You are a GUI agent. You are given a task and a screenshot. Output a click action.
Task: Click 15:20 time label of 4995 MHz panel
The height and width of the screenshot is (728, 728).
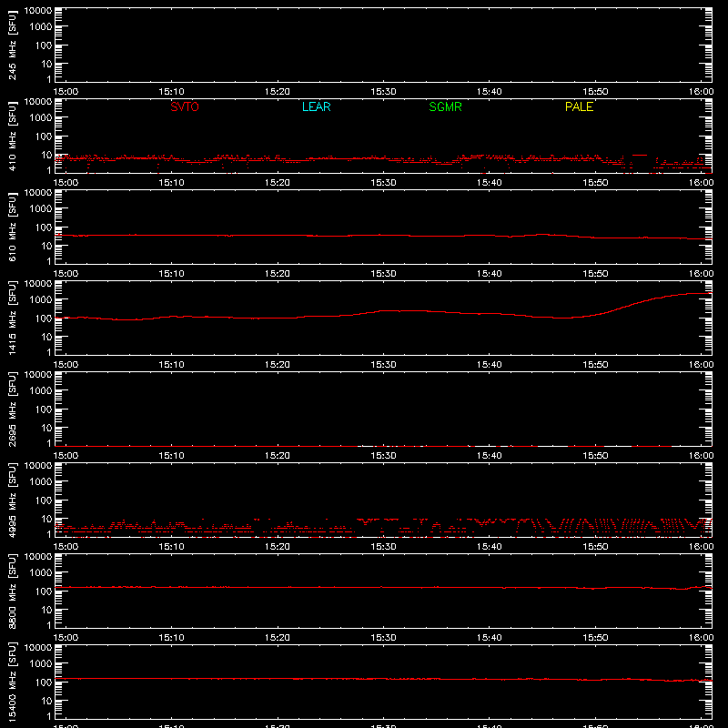pyautogui.click(x=278, y=547)
